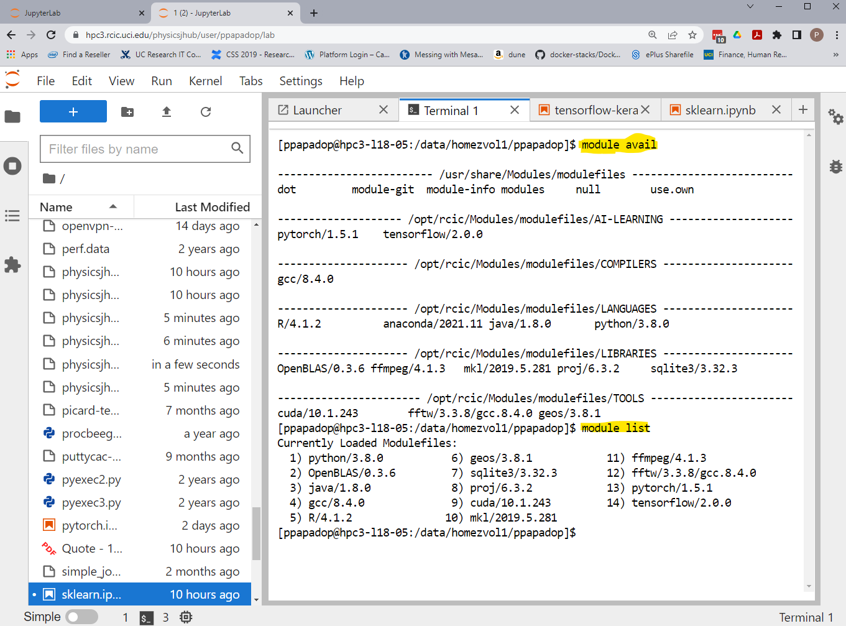
Task: Select the pyexec2.py file
Action: click(x=140, y=479)
